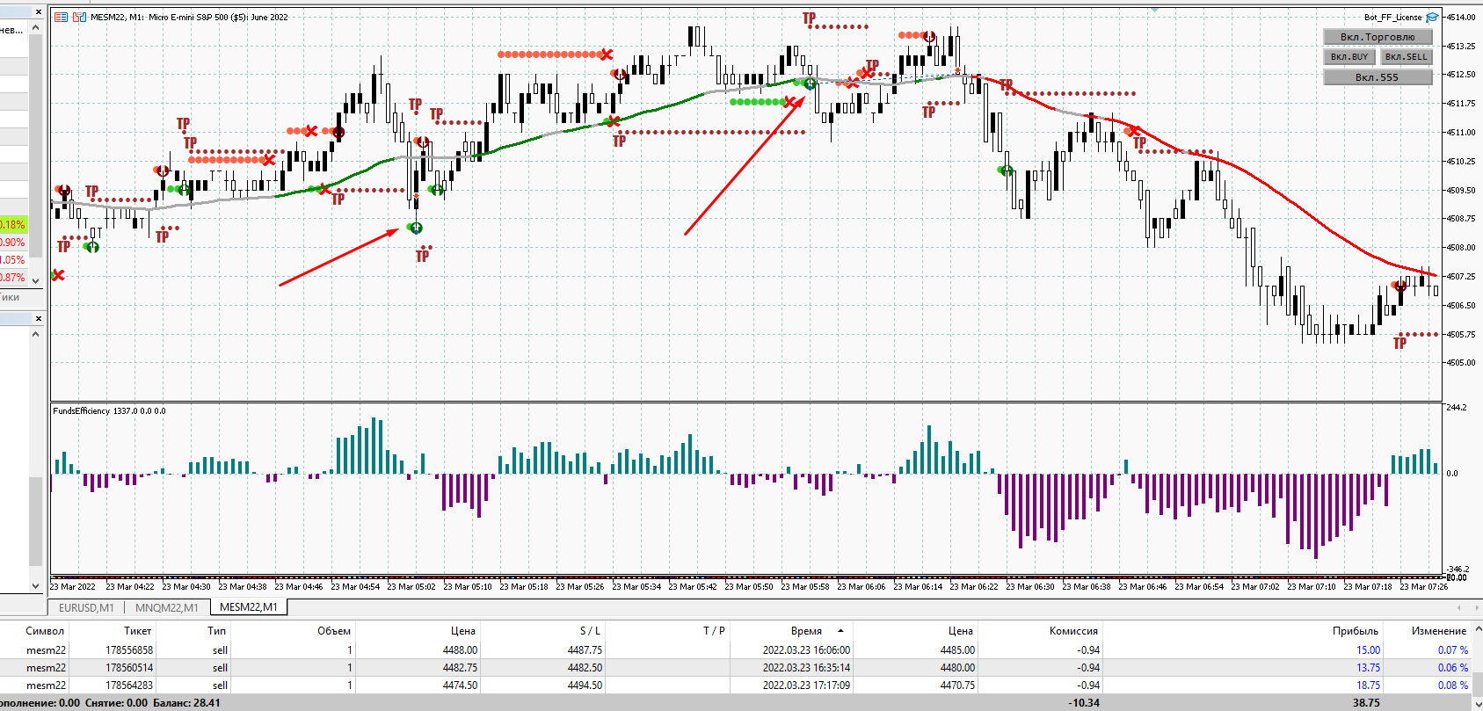
Task: Click the stop loss value 4494.50
Action: point(585,686)
